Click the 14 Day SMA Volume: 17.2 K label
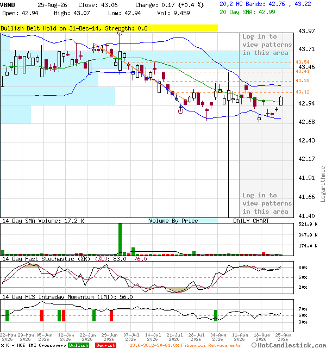326x348 pixels. point(43,221)
